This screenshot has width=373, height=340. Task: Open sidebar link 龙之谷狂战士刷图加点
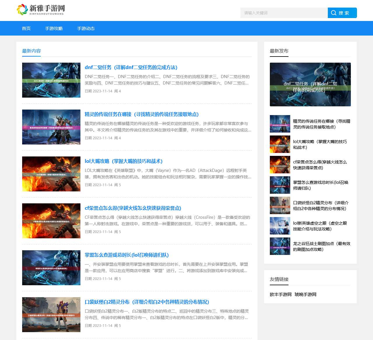[x=322, y=246]
